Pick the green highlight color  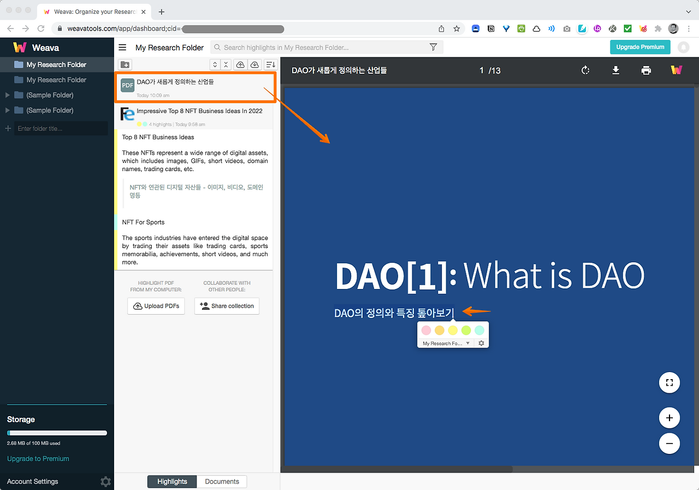click(466, 330)
